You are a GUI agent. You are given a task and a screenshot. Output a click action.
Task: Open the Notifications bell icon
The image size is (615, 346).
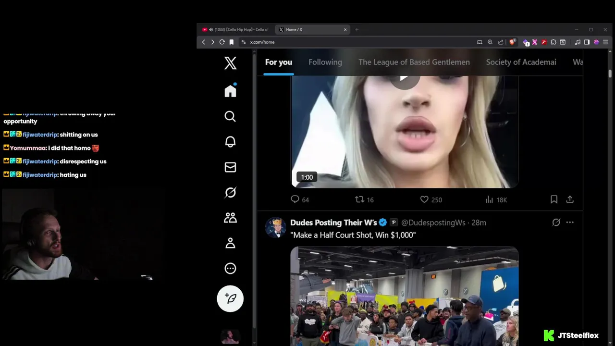click(x=231, y=142)
